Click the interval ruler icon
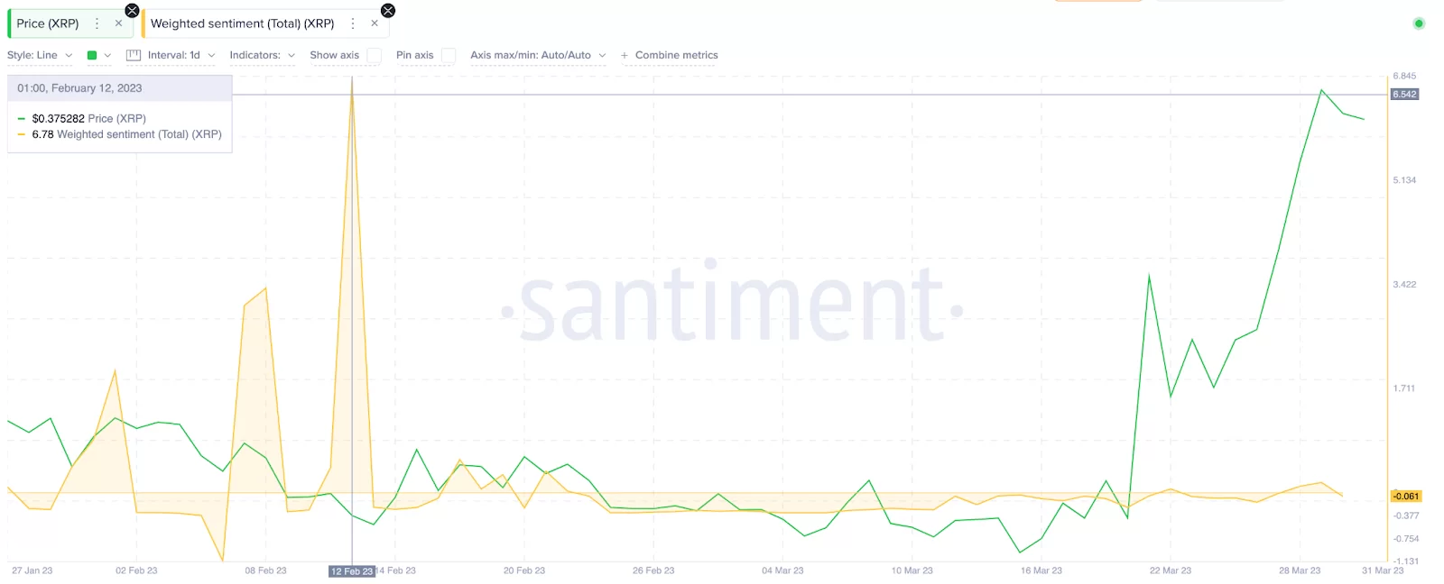The height and width of the screenshot is (584, 1444). click(134, 55)
